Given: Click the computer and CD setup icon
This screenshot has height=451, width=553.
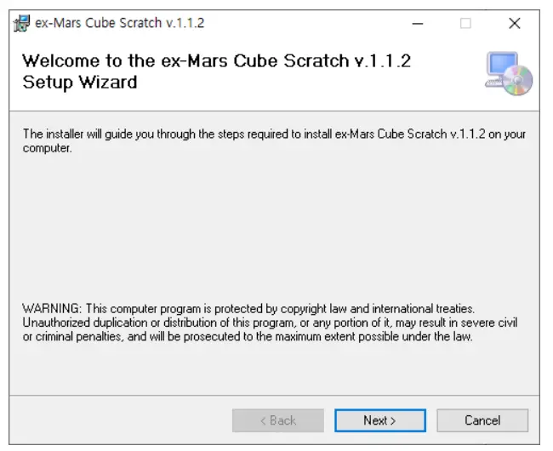Looking at the screenshot, I should click(509, 73).
